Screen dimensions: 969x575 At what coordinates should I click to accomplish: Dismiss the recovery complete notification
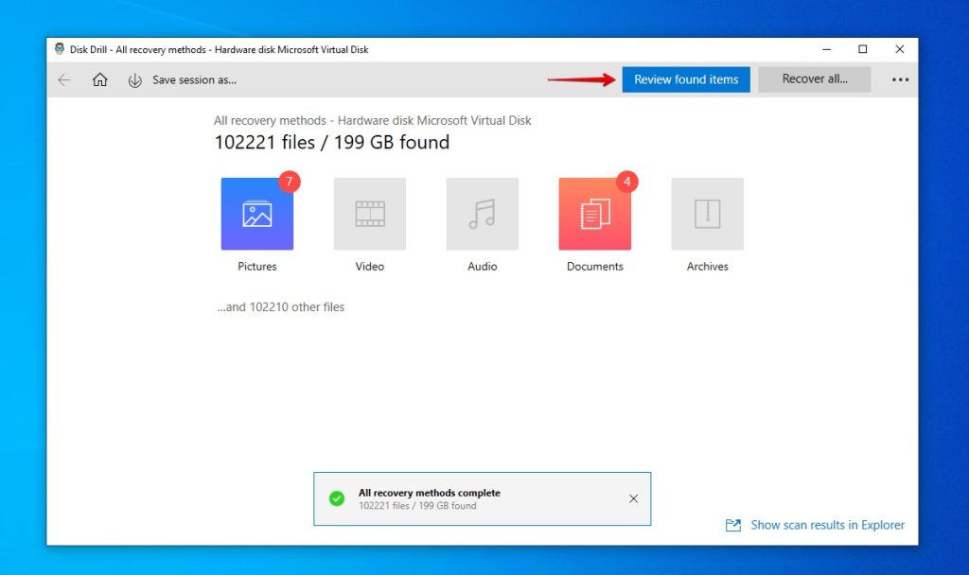633,498
